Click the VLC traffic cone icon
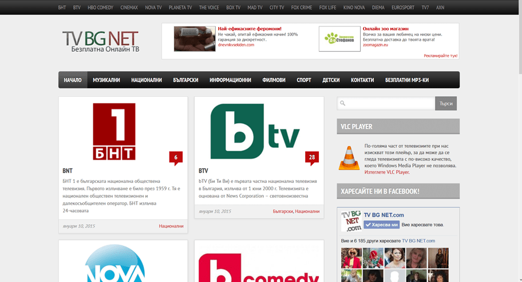Viewport: 522px width, 282px height. (349, 158)
